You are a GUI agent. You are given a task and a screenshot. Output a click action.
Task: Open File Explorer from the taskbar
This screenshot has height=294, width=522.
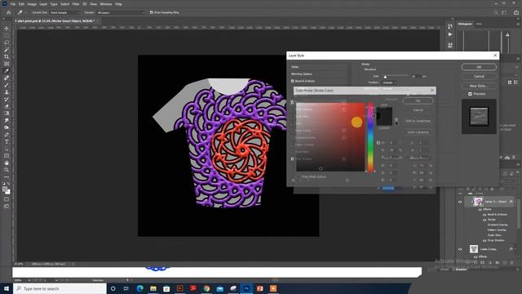[153, 288]
